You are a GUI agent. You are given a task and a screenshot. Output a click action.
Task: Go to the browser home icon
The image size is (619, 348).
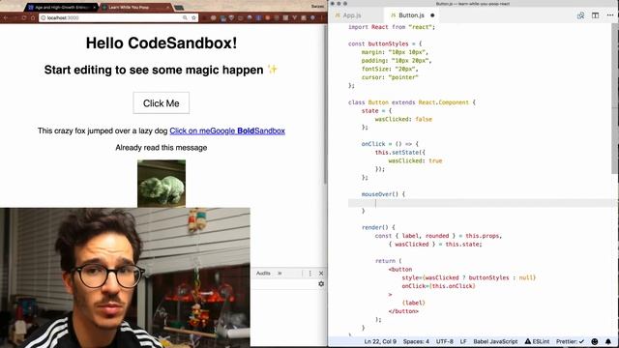pyautogui.click(x=33, y=17)
